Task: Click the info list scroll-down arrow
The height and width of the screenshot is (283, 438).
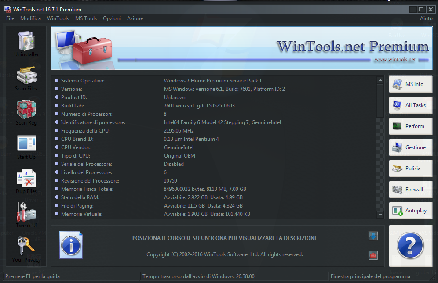Action: pyautogui.click(x=380, y=215)
